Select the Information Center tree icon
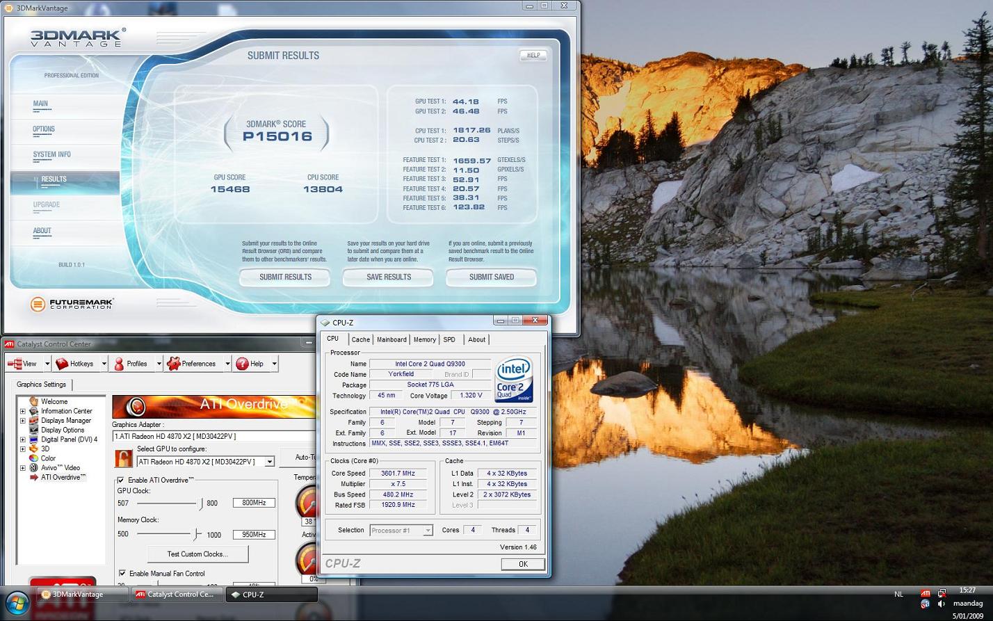Screen dimensions: 993x621 pos(33,411)
